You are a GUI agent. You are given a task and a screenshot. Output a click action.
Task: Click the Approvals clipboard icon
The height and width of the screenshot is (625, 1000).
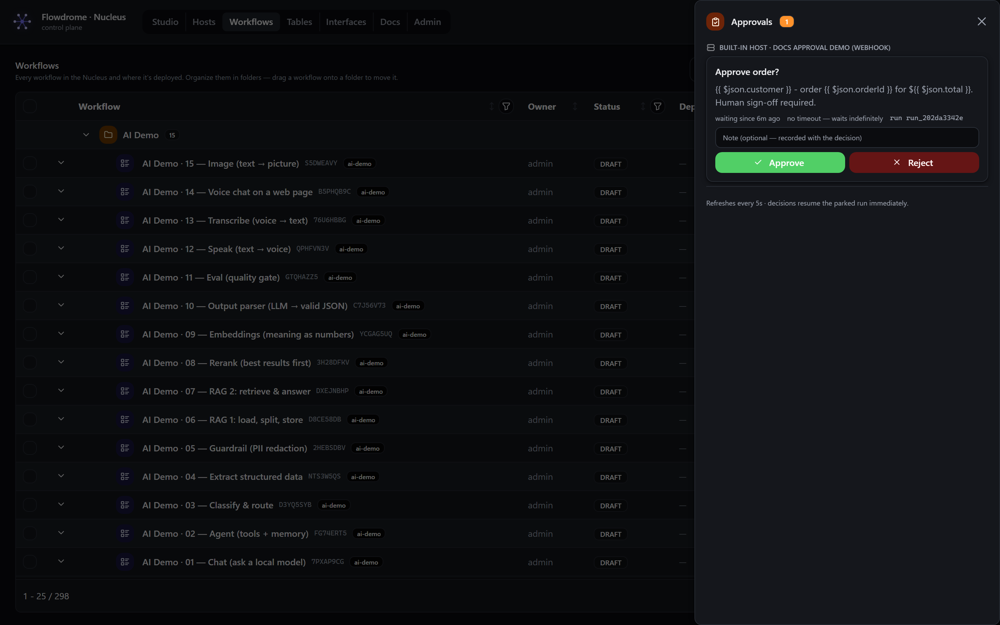point(715,22)
